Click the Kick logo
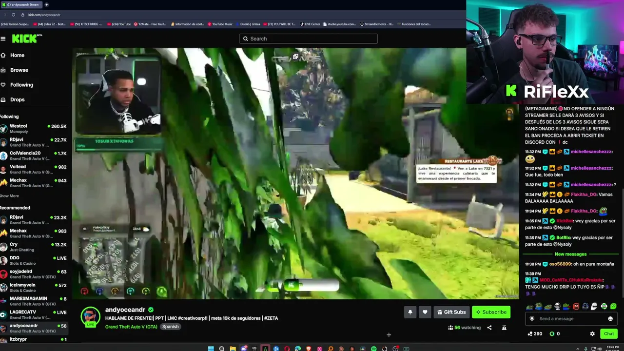 [x=24, y=39]
